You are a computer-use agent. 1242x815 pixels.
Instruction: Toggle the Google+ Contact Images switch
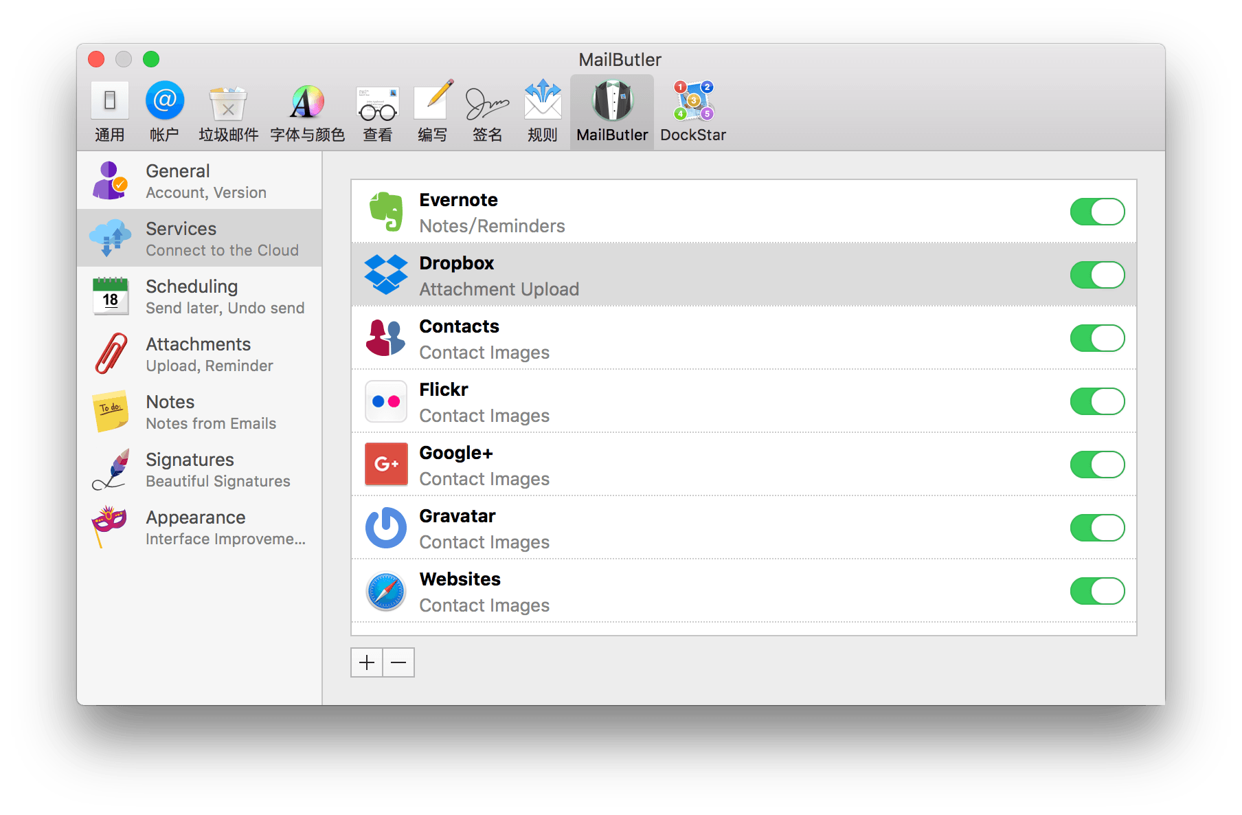coord(1097,465)
